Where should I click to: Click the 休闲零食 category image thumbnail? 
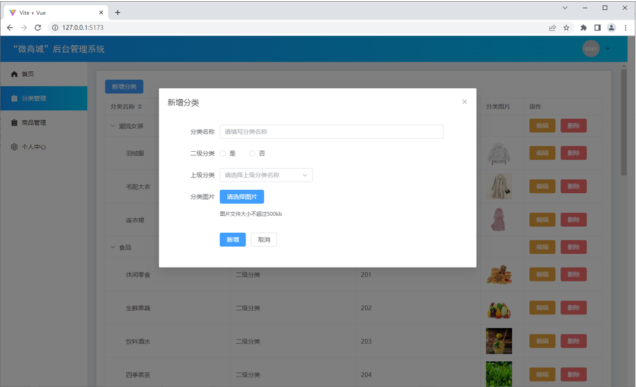499,274
